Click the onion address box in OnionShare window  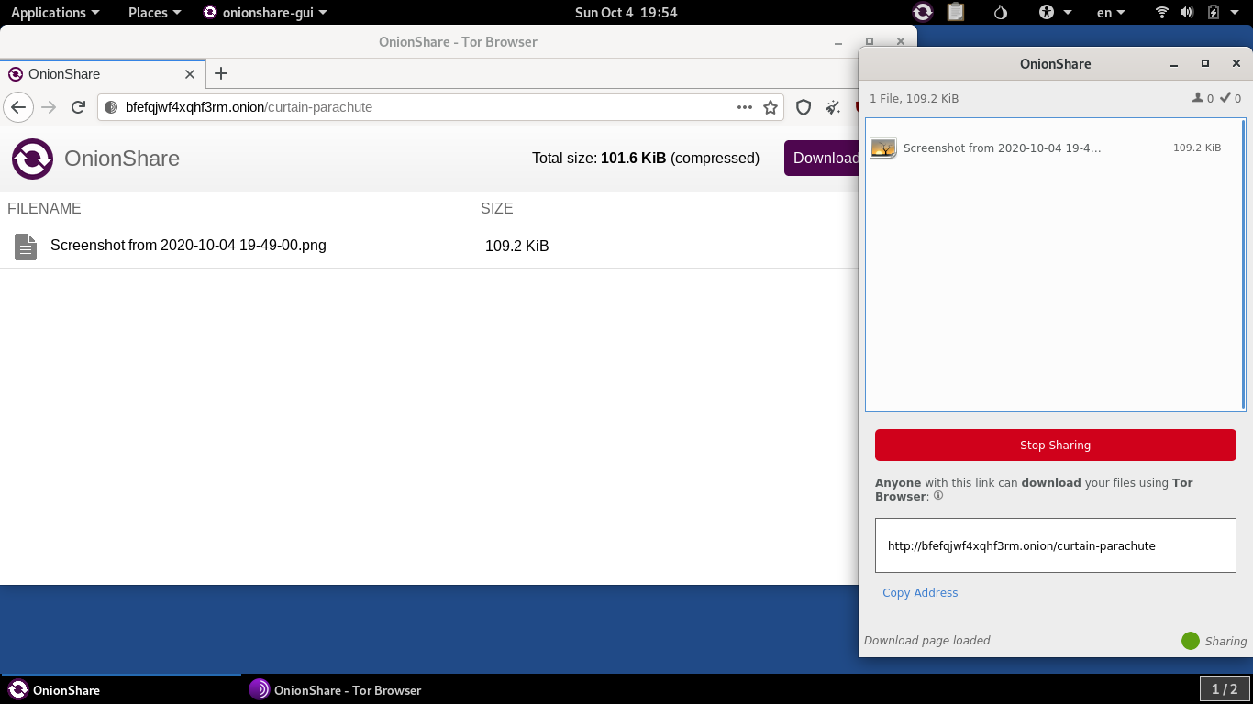point(1055,545)
